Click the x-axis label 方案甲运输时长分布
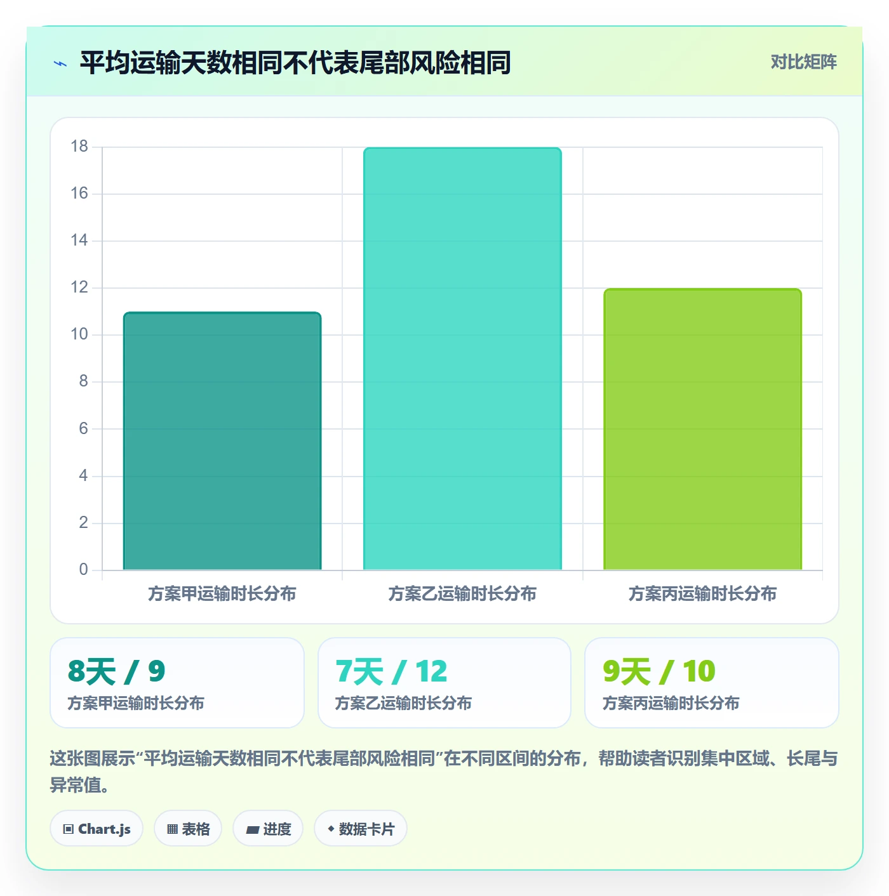Screen dimensions: 889x896 (x=222, y=594)
